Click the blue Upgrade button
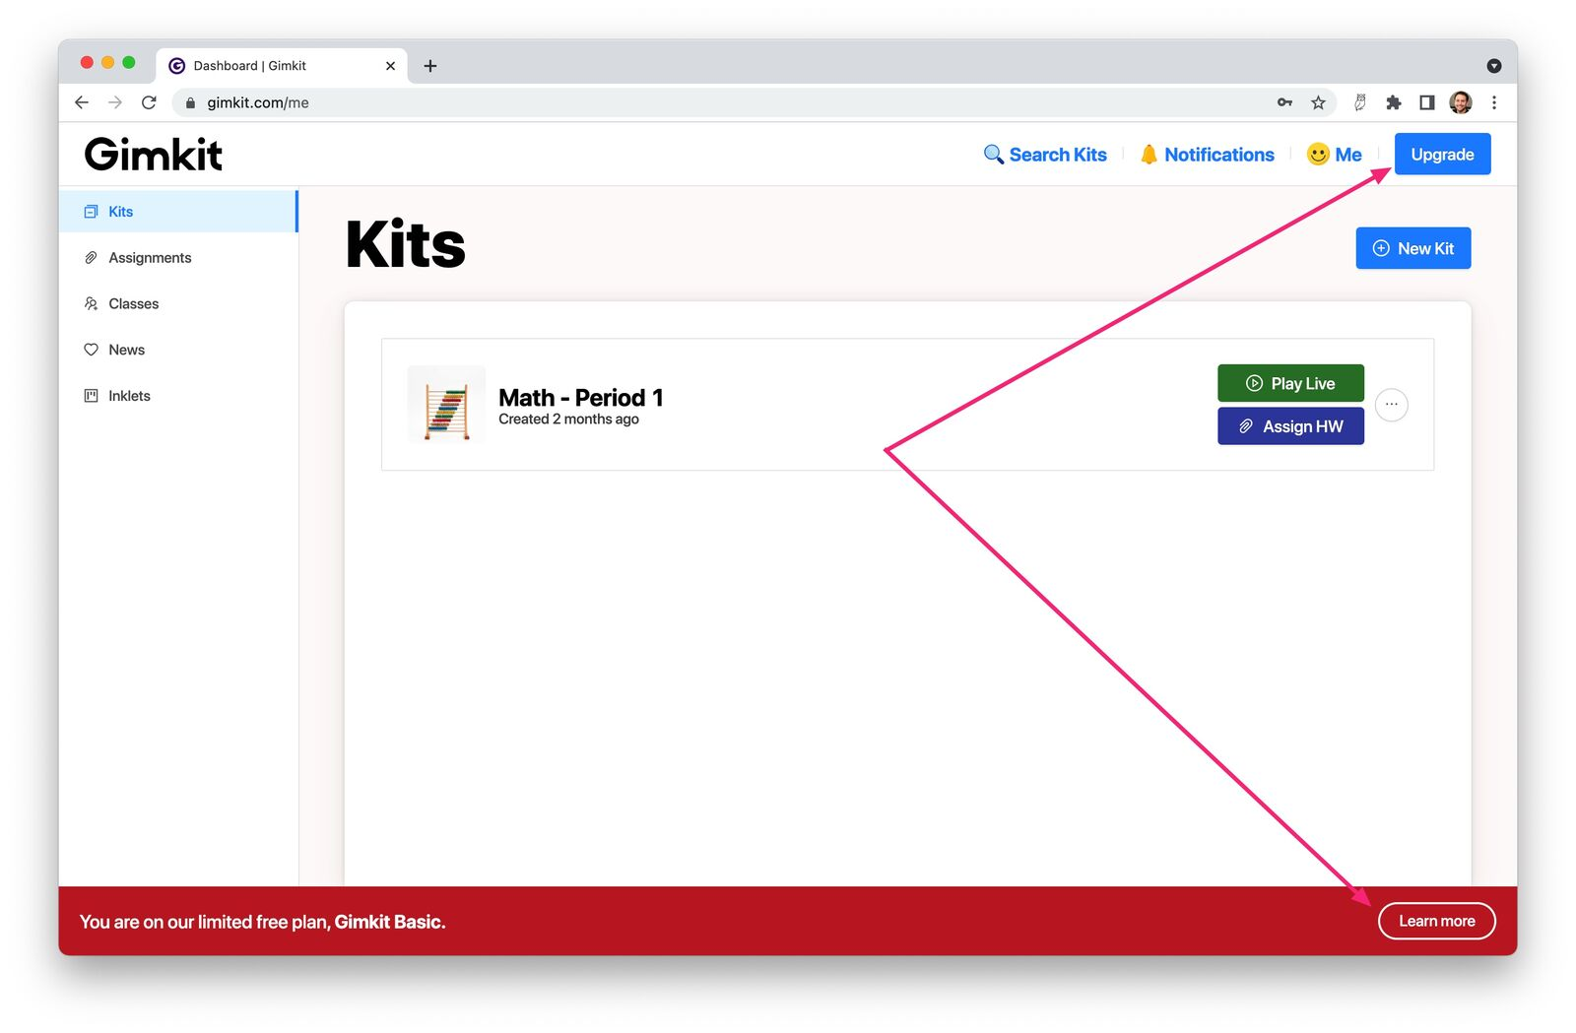The image size is (1576, 1033). [1442, 155]
